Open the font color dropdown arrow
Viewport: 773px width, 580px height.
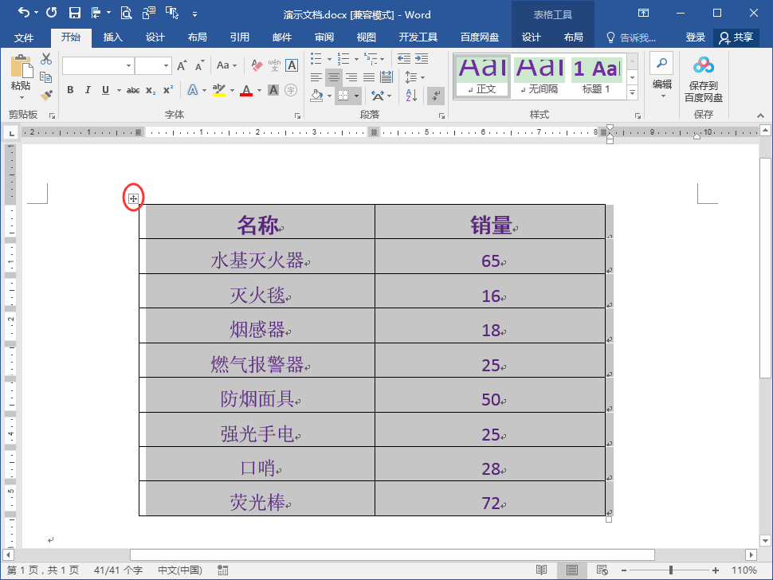coord(259,90)
